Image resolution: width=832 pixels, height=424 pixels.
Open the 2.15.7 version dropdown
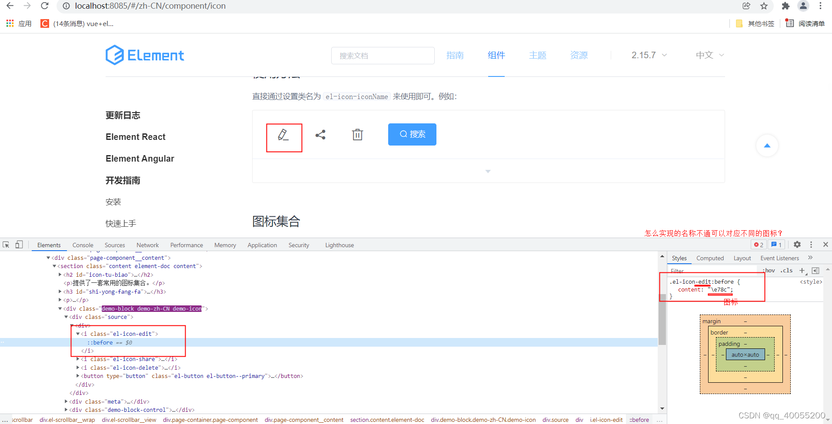pyautogui.click(x=648, y=55)
